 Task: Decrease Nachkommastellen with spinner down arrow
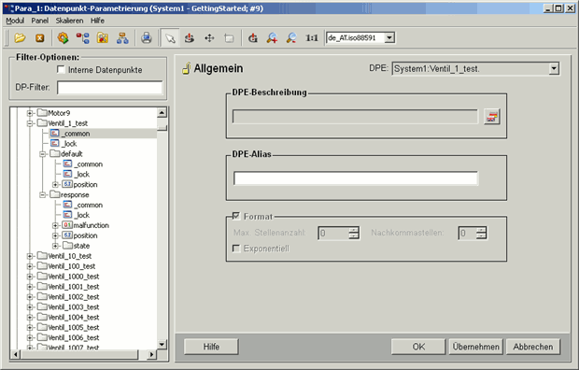click(x=481, y=235)
